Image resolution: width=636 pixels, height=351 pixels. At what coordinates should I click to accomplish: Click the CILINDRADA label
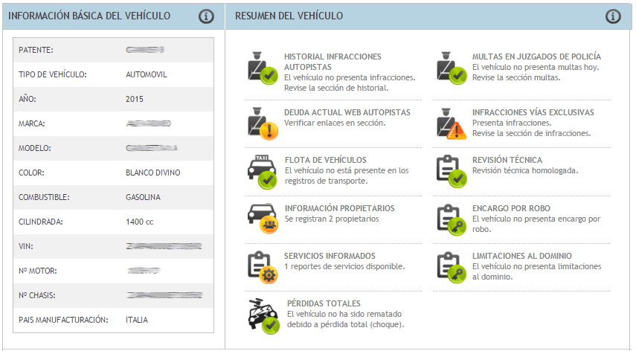coord(41,222)
